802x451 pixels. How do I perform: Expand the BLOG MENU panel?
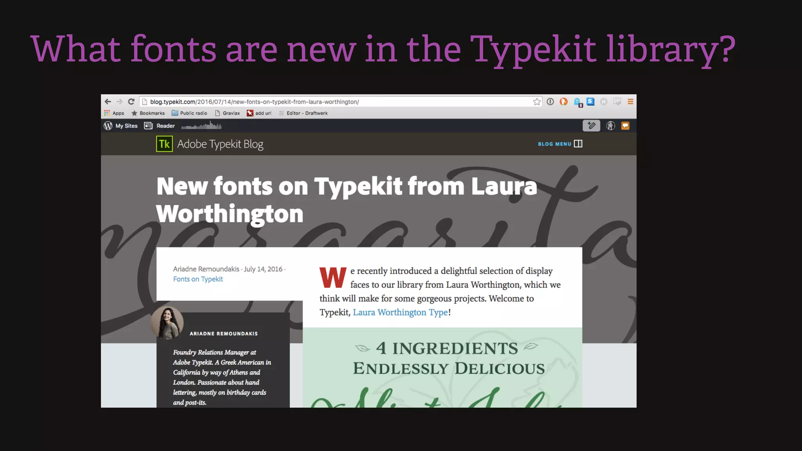(x=560, y=144)
